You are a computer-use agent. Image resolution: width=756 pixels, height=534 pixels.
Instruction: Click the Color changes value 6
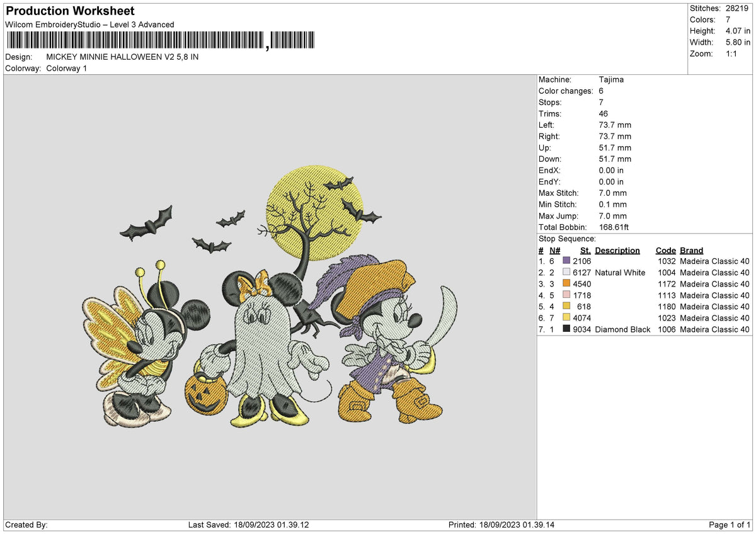coord(601,91)
